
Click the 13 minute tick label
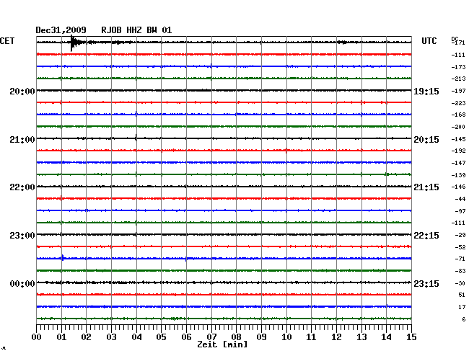click(361, 337)
